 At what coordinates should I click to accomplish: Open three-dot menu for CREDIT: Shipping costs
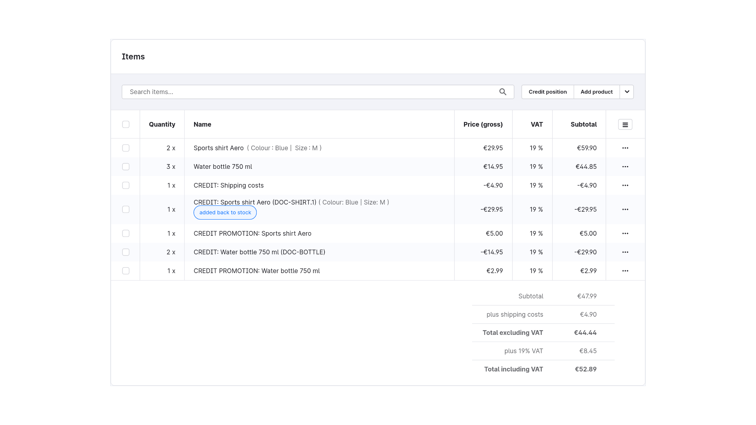625,185
